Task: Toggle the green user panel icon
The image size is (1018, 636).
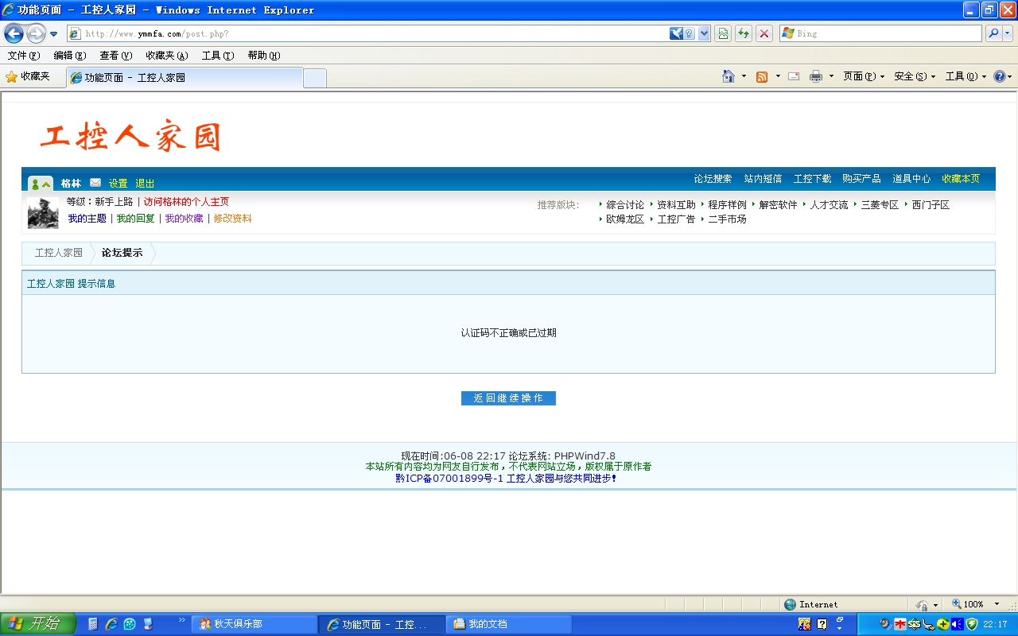Action: point(40,184)
